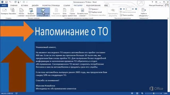Insert a Блок адреса field
The height and width of the screenshot is (95, 170).
pos(65,12)
